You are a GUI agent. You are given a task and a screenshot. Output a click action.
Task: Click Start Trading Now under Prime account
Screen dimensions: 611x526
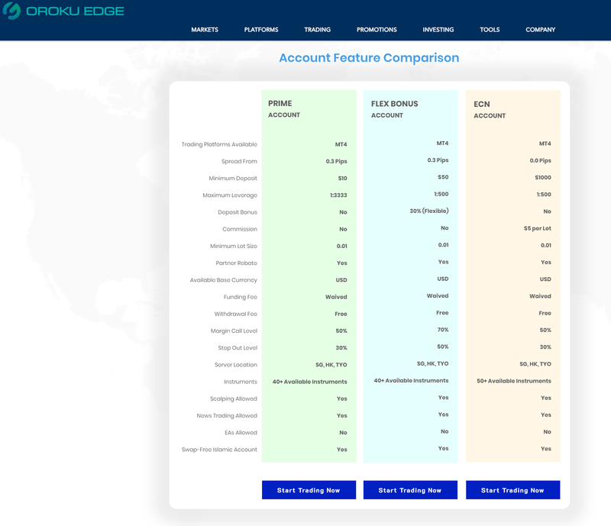[x=309, y=490]
